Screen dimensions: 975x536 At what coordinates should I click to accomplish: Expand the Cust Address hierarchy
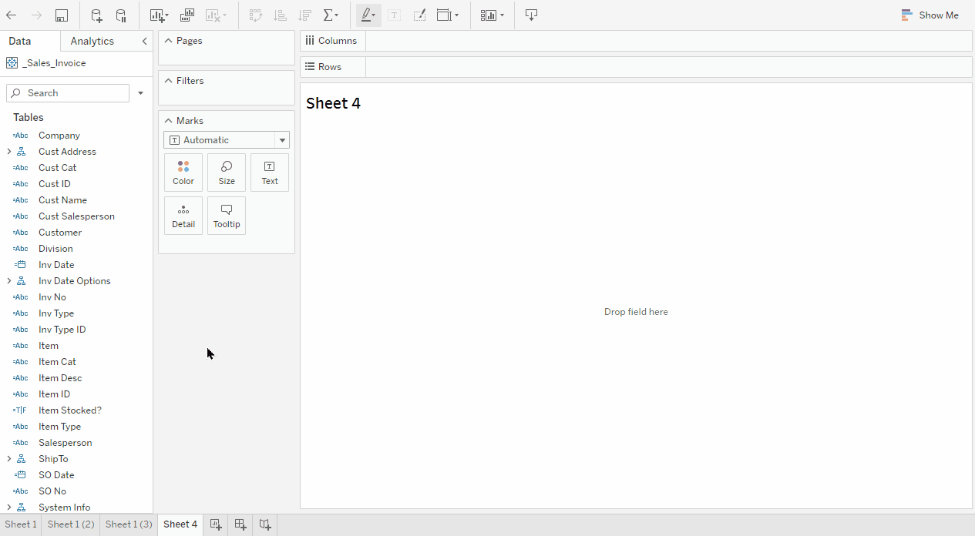click(9, 152)
